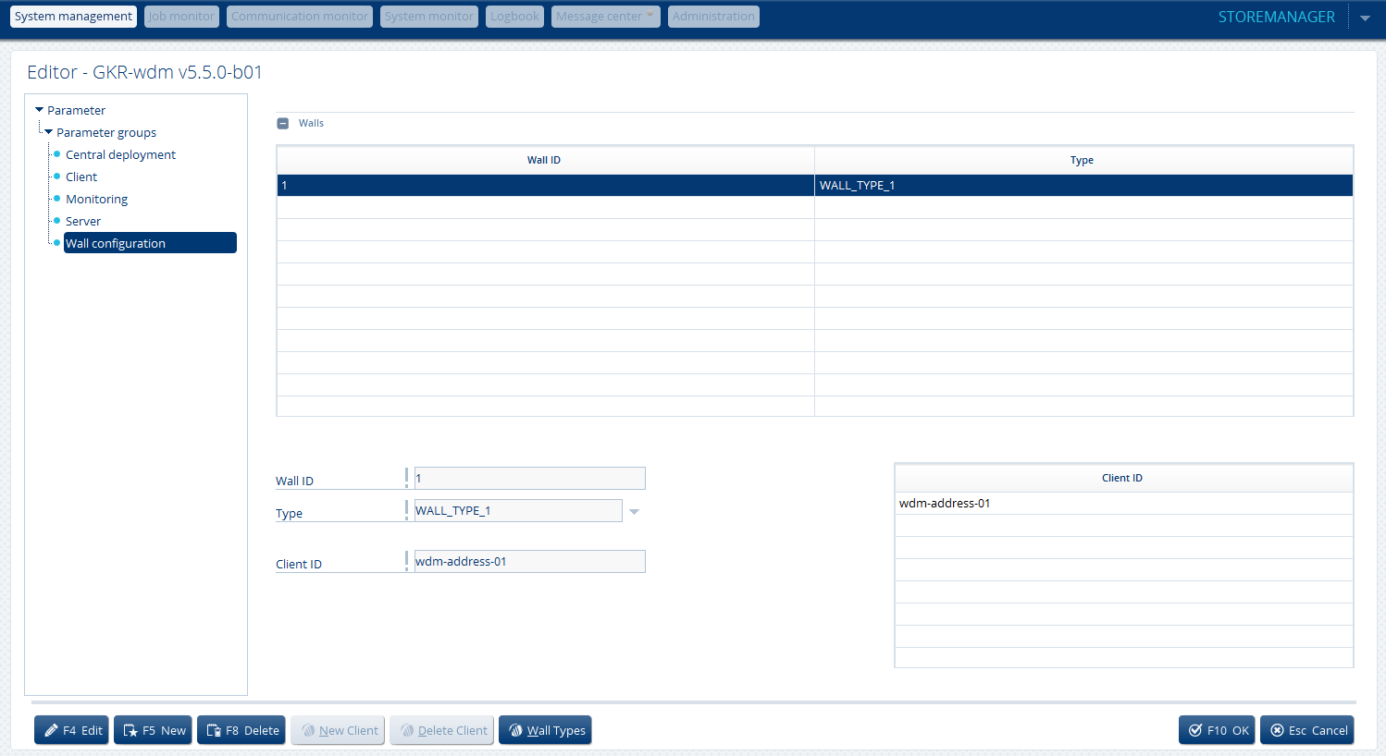Click the F5 New star icon
Screen dimensions: 1386x756
[130, 730]
